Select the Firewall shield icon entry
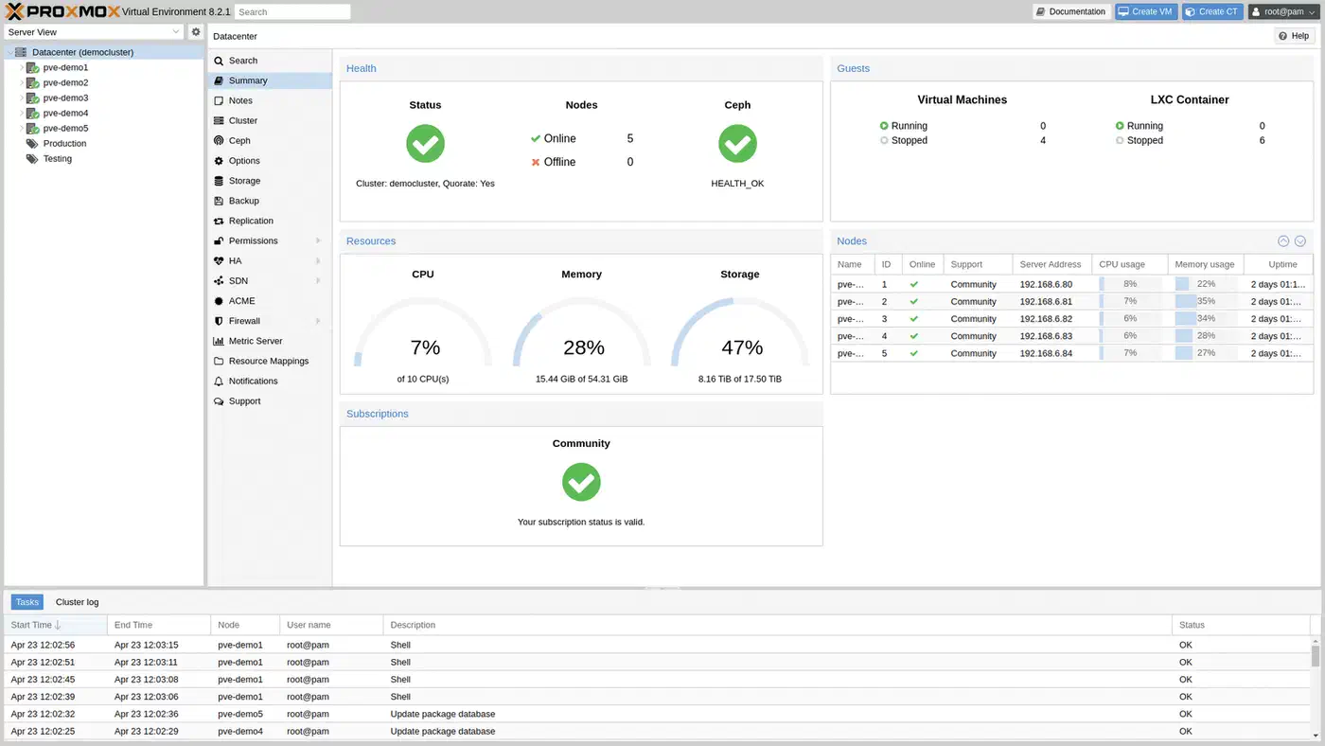Image resolution: width=1325 pixels, height=746 pixels. point(219,321)
